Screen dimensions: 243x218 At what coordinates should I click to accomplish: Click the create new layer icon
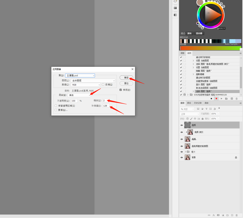pos(232,215)
